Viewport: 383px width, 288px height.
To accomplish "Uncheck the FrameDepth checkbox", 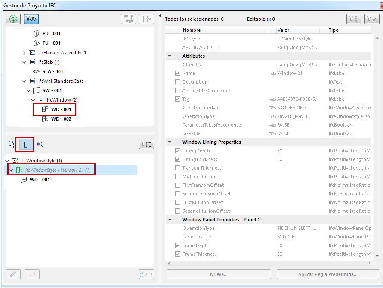I will click(178, 245).
